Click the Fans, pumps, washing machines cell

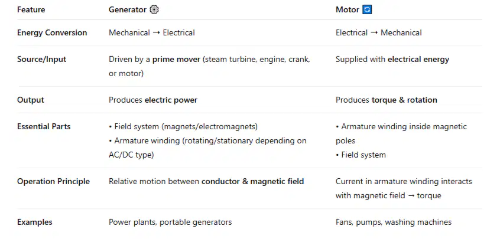394,222
